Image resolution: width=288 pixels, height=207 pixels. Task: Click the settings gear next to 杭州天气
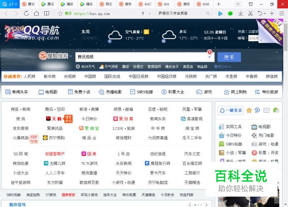click(x=78, y=67)
